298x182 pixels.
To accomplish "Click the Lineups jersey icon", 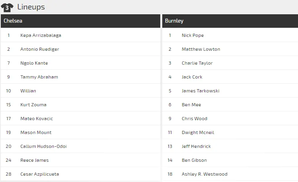I will pyautogui.click(x=7, y=7).
